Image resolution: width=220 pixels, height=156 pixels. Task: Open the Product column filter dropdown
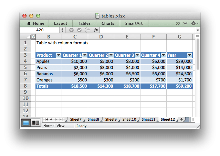[59, 55]
